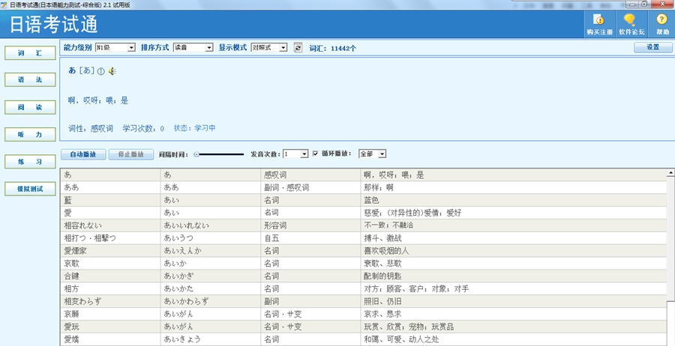Viewport: 675px width, 346px height.
Task: Open the 软件论坛 software forum icon
Action: click(x=631, y=24)
